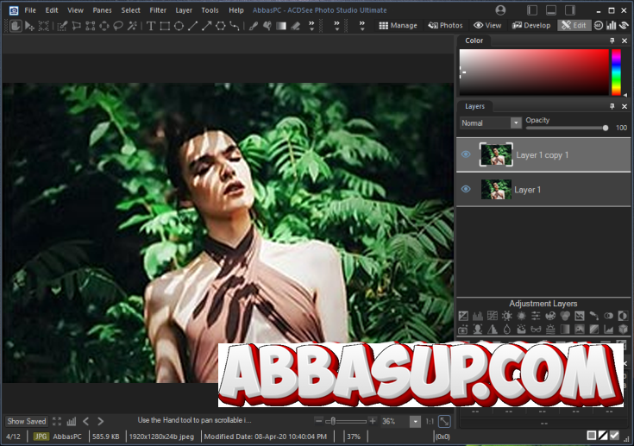The width and height of the screenshot is (634, 446).
Task: Click the zoom slider handle
Action: [333, 421]
